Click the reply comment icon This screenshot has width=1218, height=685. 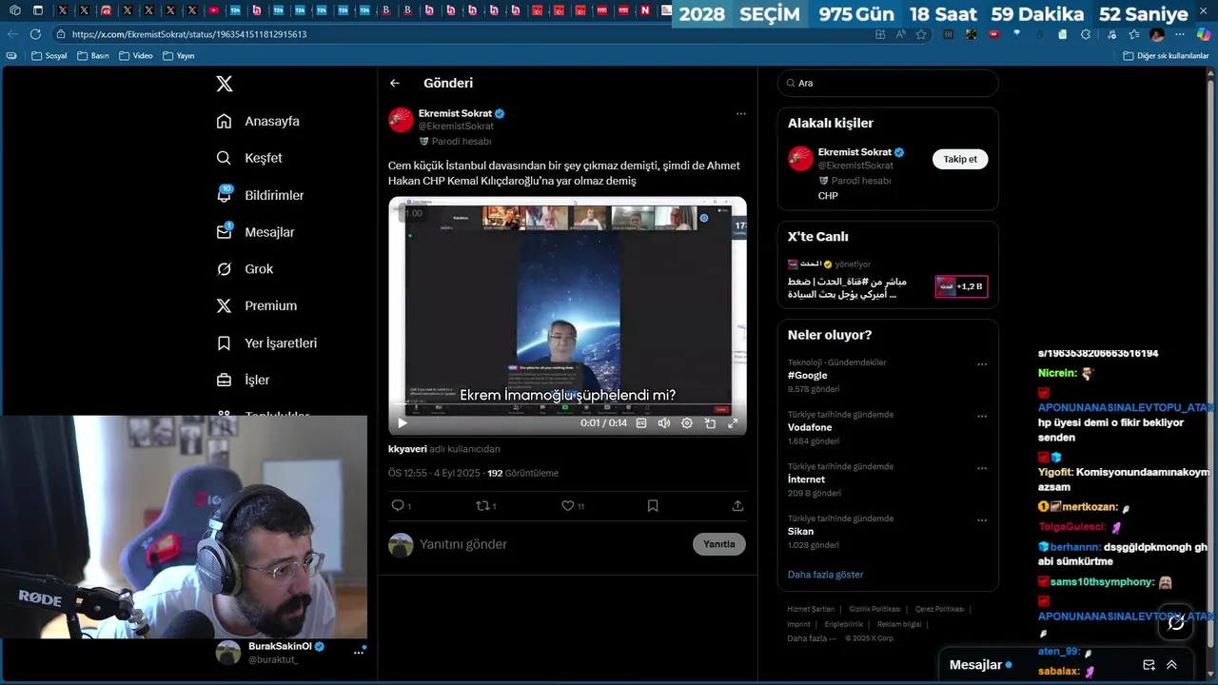[398, 506]
